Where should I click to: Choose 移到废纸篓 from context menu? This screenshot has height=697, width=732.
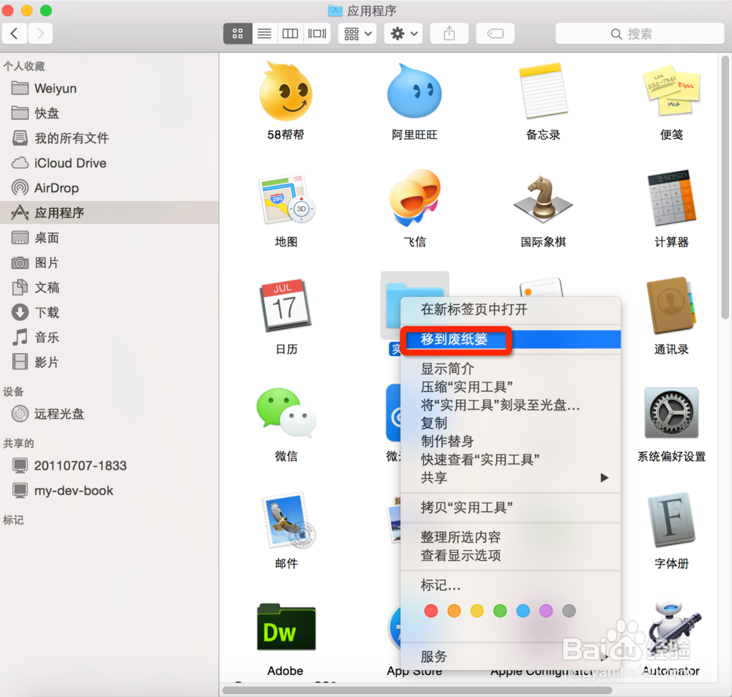tap(511, 339)
